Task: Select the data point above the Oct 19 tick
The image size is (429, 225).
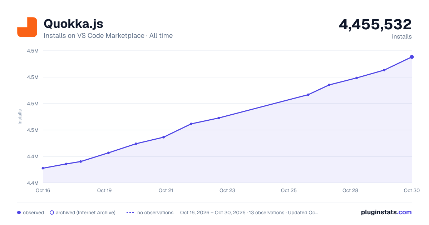Action: coord(108,153)
